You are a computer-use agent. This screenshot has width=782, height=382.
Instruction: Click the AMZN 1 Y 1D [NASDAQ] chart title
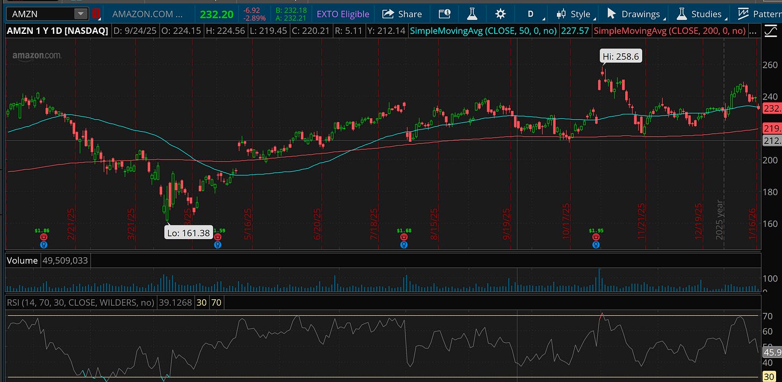point(57,31)
